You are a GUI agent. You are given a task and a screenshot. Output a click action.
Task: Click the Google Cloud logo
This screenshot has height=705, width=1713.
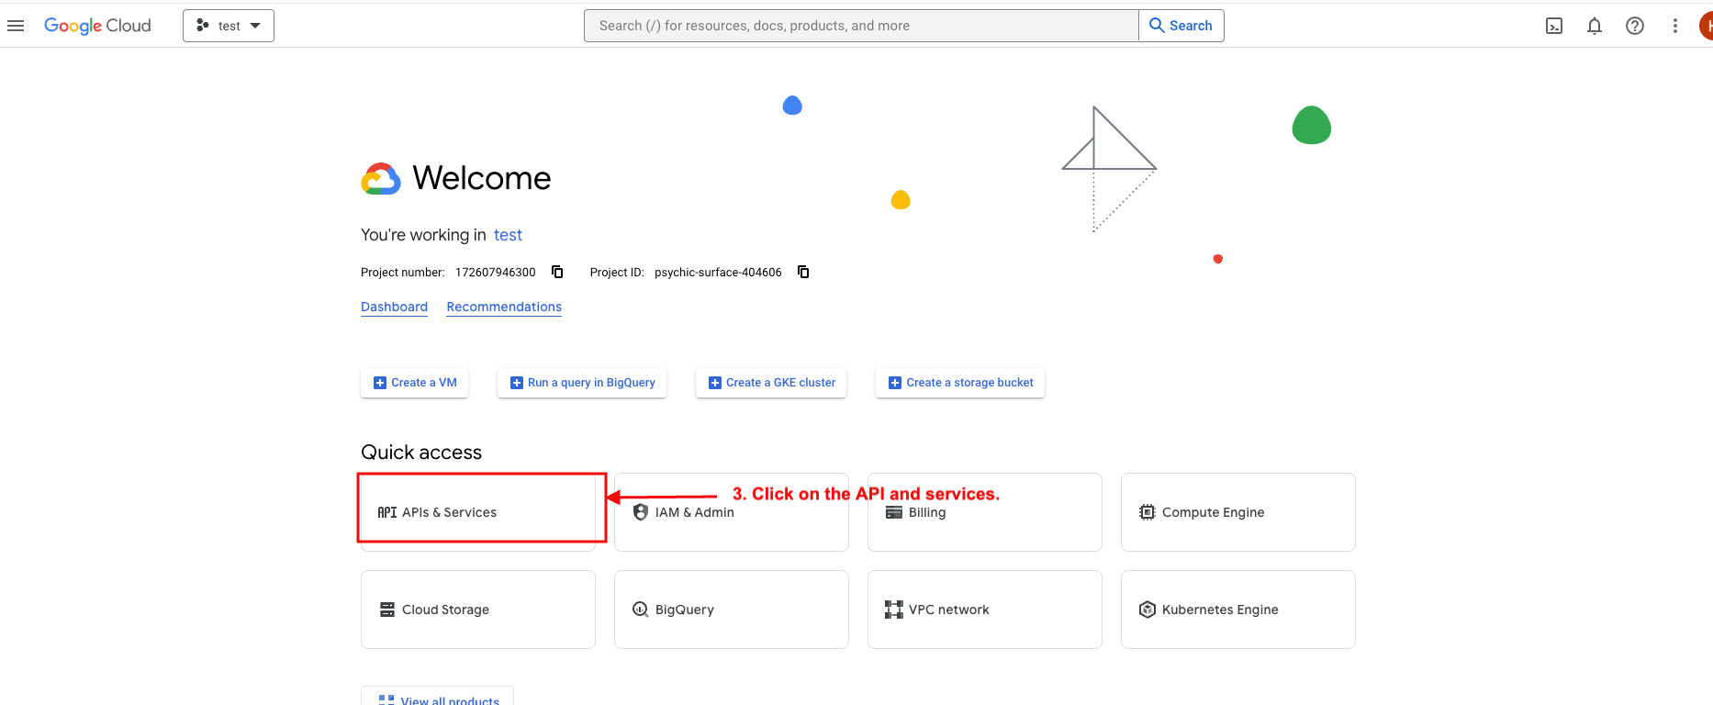coord(97,26)
